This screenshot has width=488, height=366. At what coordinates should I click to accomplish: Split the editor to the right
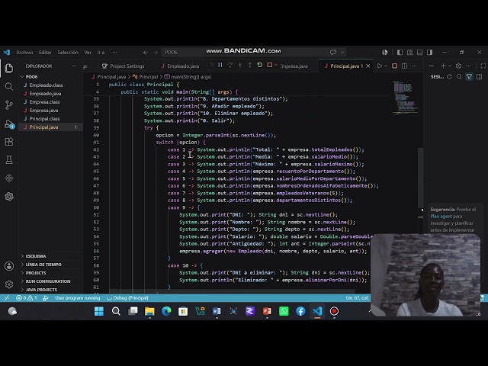(404, 66)
